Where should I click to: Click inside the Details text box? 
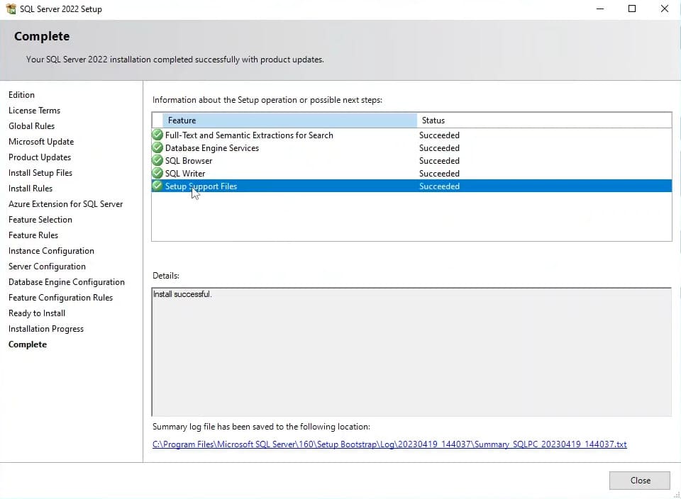[411, 352]
